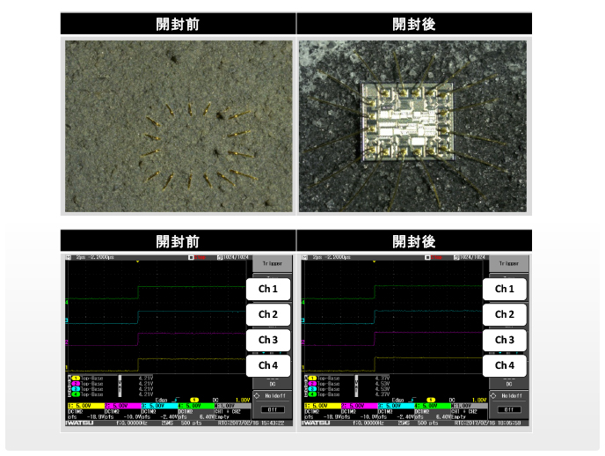
Task: Click 1024/1024 acquisition counter, right scope
Action: pos(470,257)
